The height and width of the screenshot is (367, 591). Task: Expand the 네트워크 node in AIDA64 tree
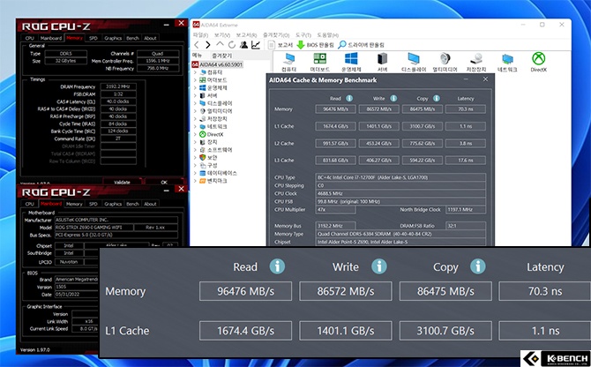coord(195,127)
